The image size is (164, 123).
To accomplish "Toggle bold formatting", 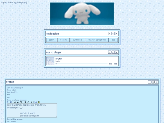I will pos(25,102).
